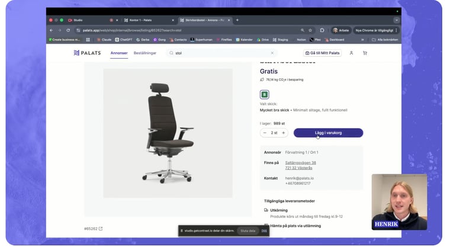
Task: Click the address bar URL
Action: pyautogui.click(x=132, y=30)
